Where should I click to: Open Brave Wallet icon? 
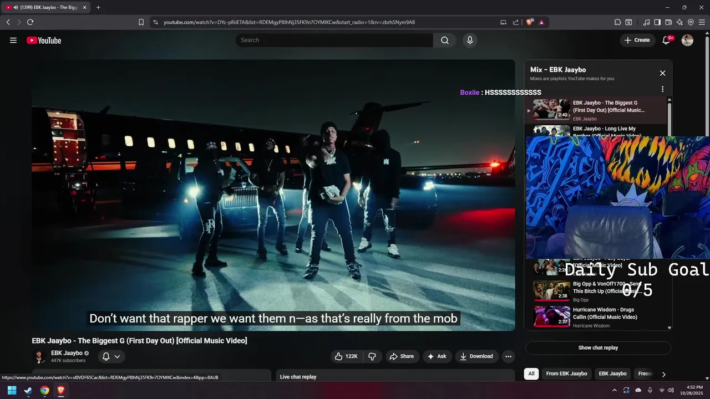(668, 22)
